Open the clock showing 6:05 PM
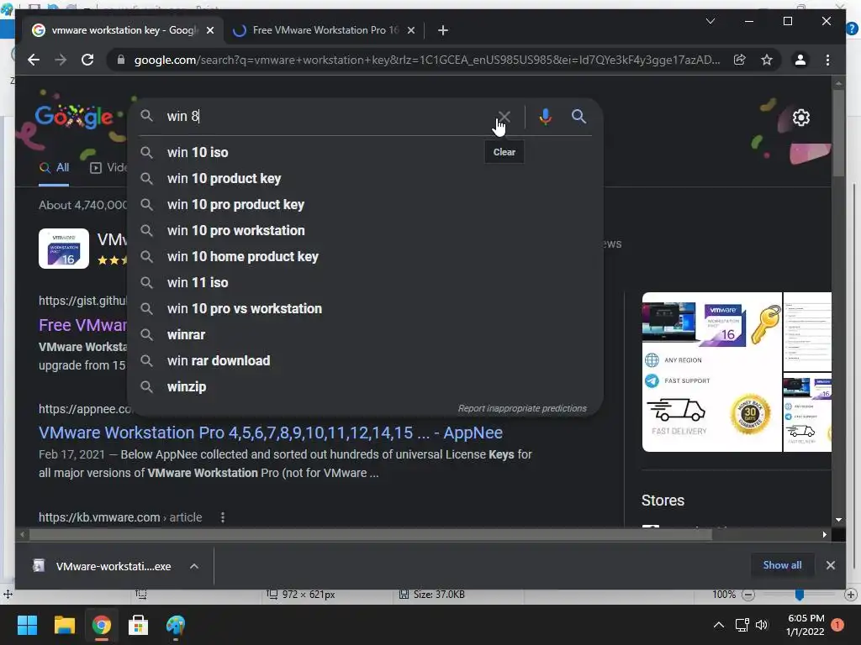The image size is (861, 645). point(805,625)
